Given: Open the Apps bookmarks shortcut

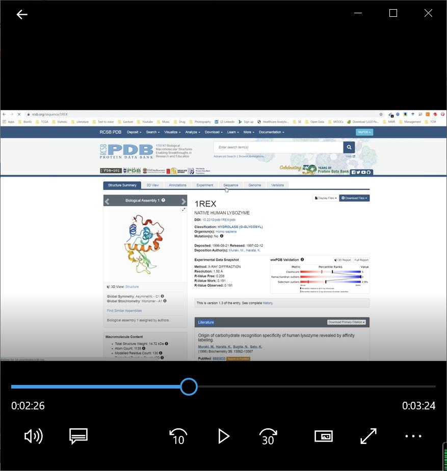Looking at the screenshot, I should (9, 122).
